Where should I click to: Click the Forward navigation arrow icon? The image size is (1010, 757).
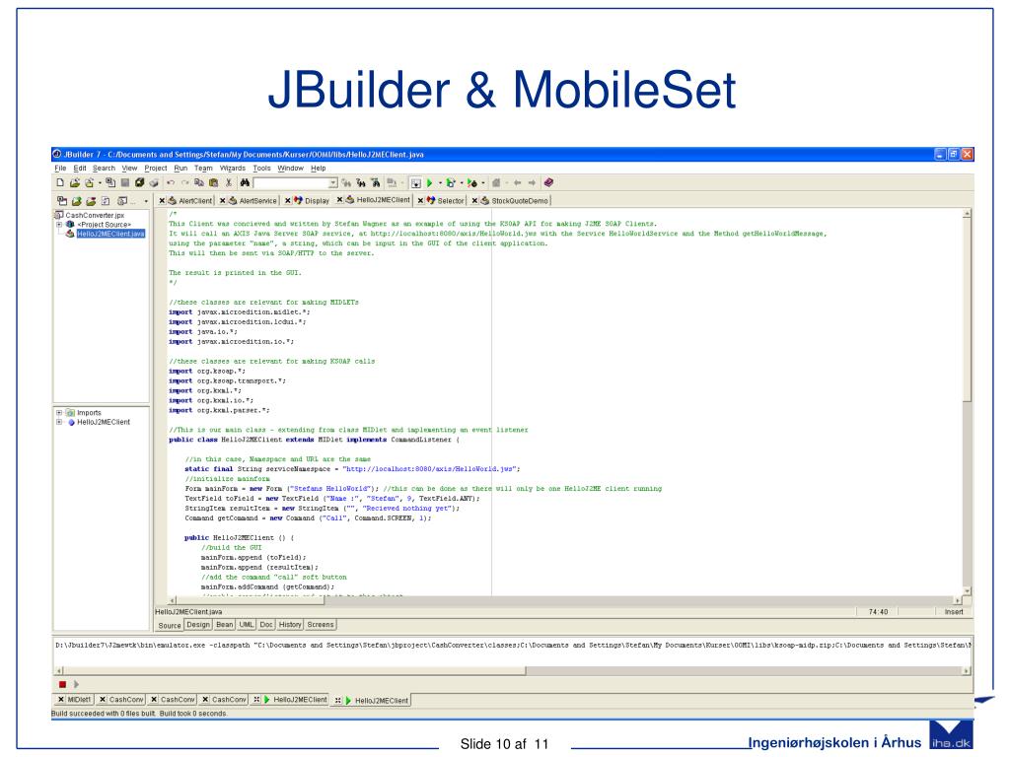[532, 182]
